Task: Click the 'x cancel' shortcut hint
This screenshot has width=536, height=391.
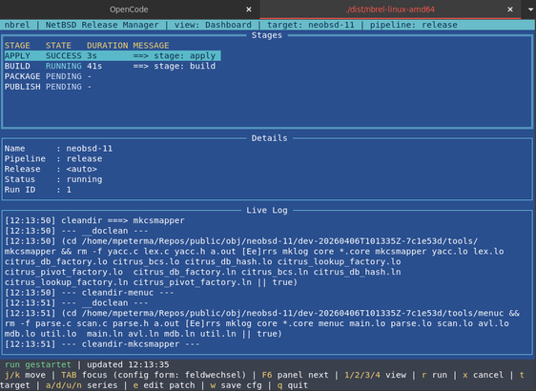Action: 483,375
